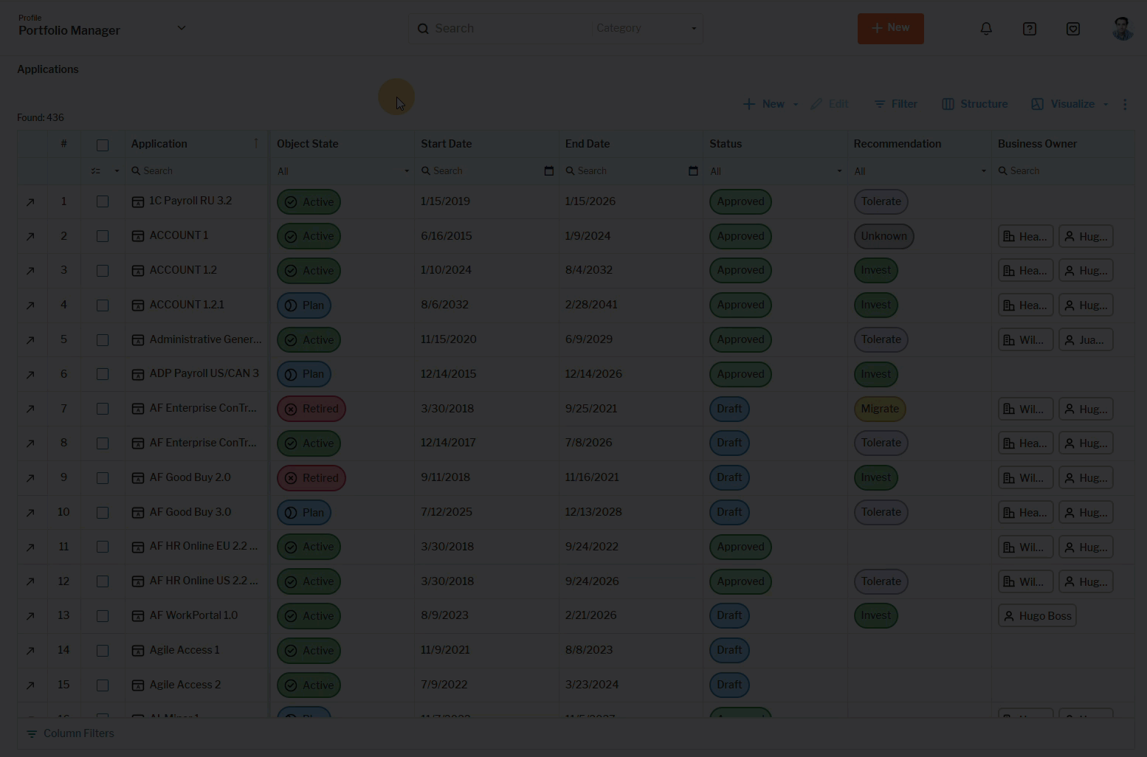Open the notifications bell icon
This screenshot has width=1147, height=757.
tap(986, 29)
